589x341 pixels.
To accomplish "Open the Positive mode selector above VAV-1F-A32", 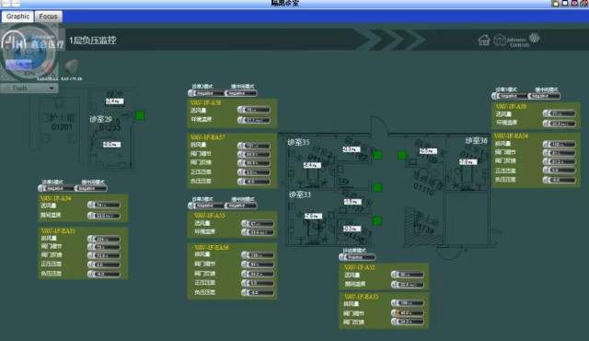I will pos(357,257).
